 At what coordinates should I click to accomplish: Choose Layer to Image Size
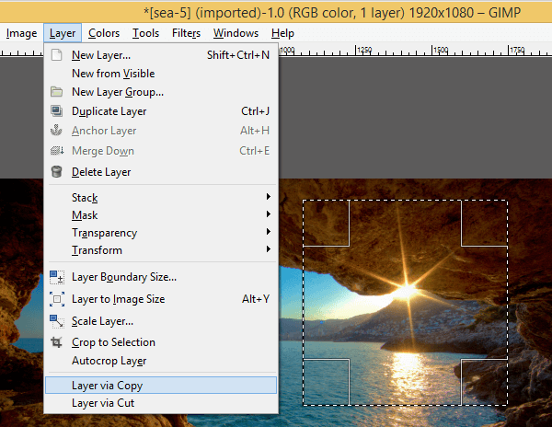[x=161, y=299]
